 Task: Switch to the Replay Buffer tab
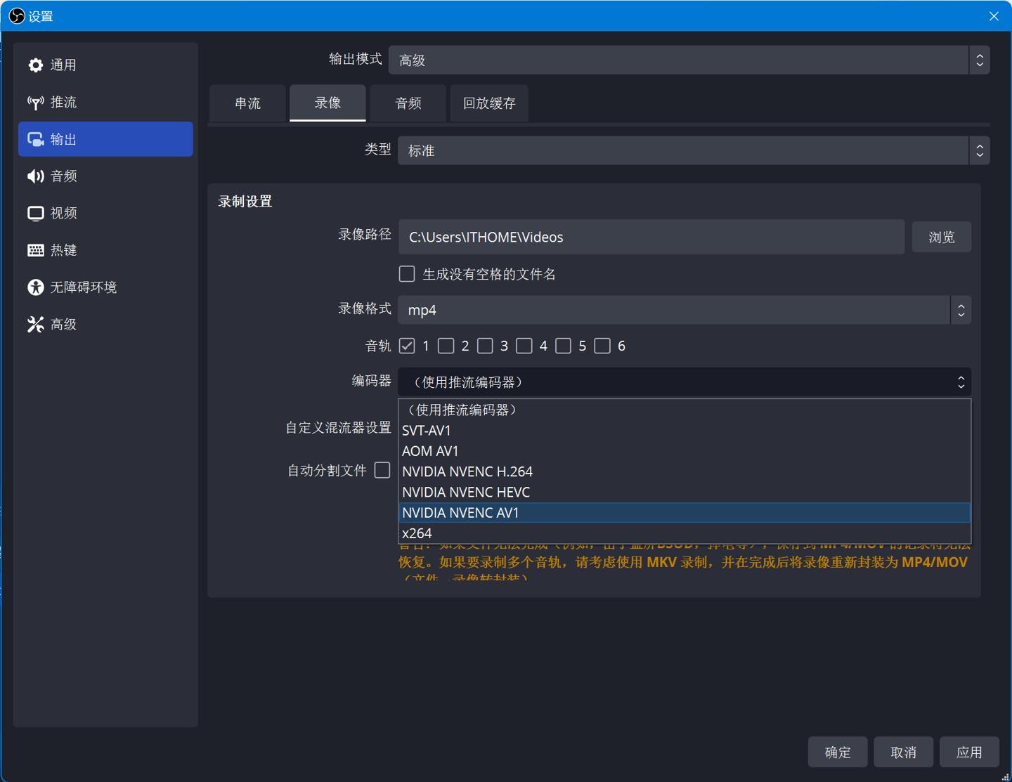coord(489,103)
